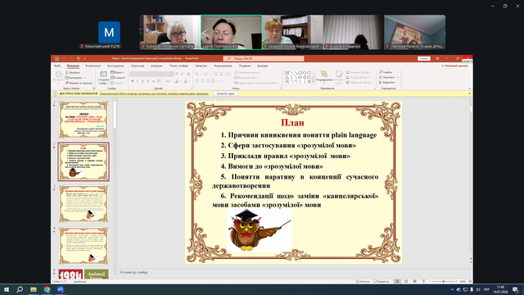Switch to the Design (Конструктор) tab
The image size is (524, 295).
(x=115, y=66)
